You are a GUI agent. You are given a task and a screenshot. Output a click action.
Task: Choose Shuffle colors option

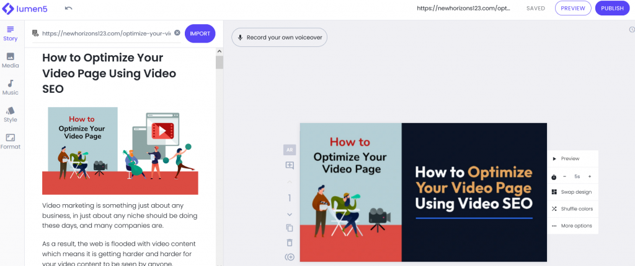point(572,209)
